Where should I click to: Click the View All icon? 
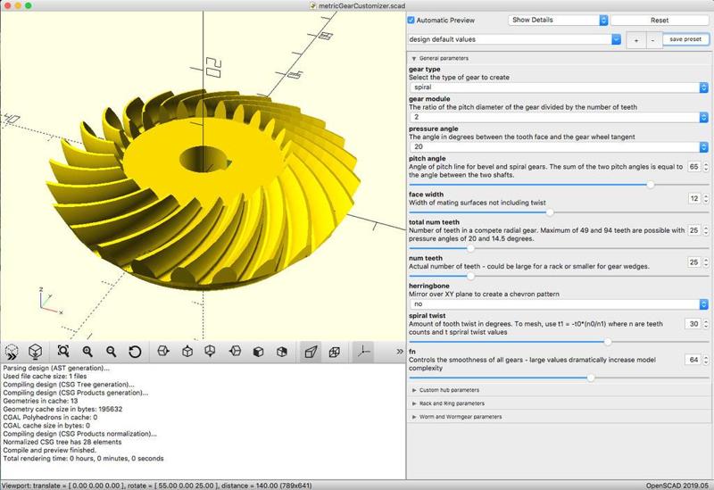(63, 352)
